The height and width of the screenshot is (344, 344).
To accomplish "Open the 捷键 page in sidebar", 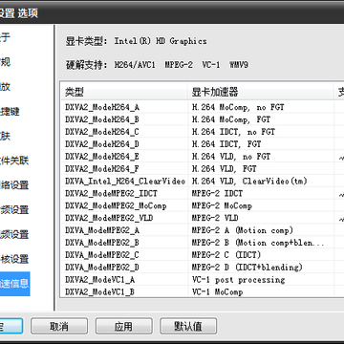I will coord(10,112).
